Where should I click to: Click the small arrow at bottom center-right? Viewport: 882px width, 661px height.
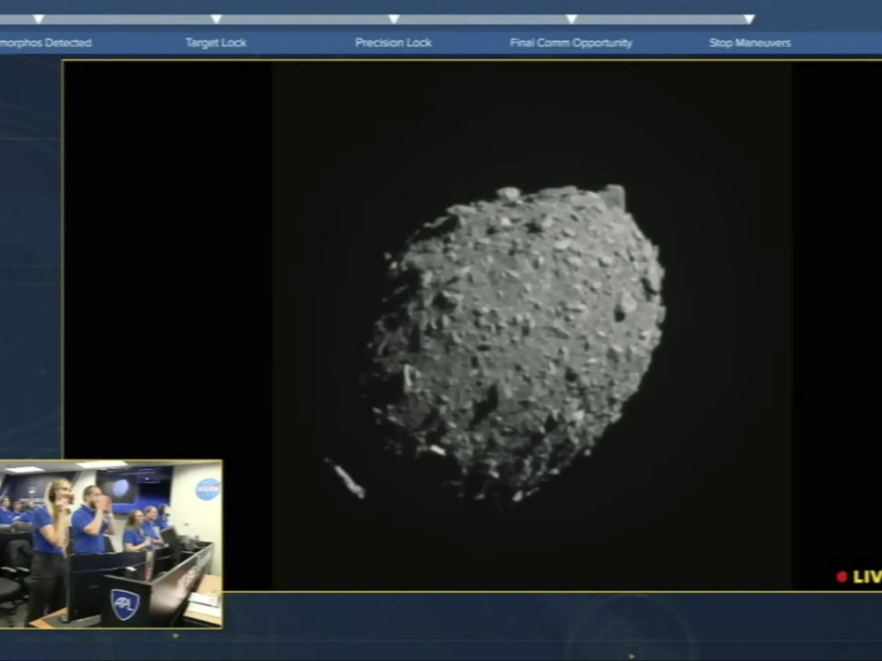pos(631,656)
